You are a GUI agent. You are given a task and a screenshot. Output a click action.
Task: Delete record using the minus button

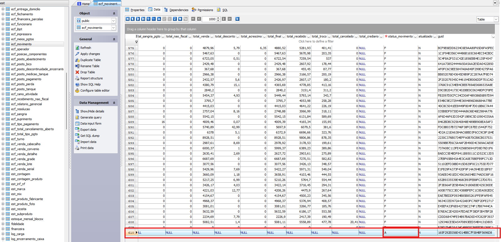[x=154, y=19]
